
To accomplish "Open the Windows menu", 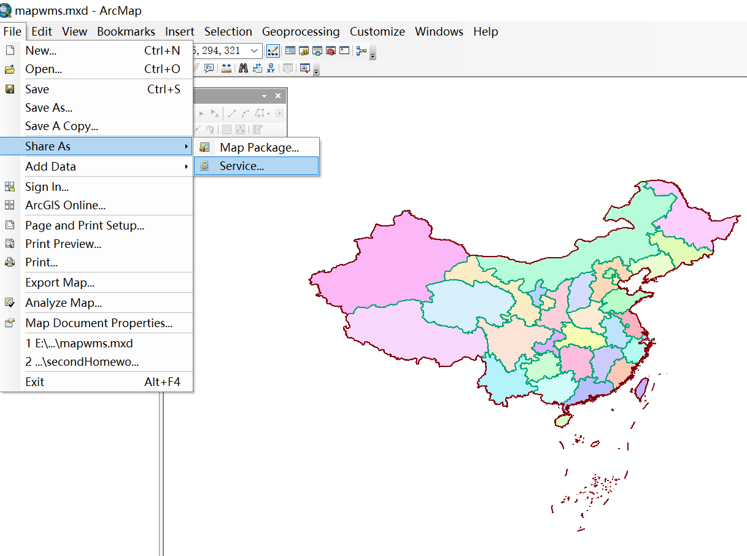I will (439, 31).
